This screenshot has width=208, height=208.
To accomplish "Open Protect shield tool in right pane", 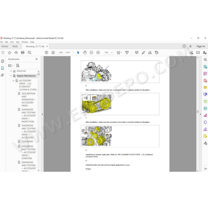I will [205, 122].
